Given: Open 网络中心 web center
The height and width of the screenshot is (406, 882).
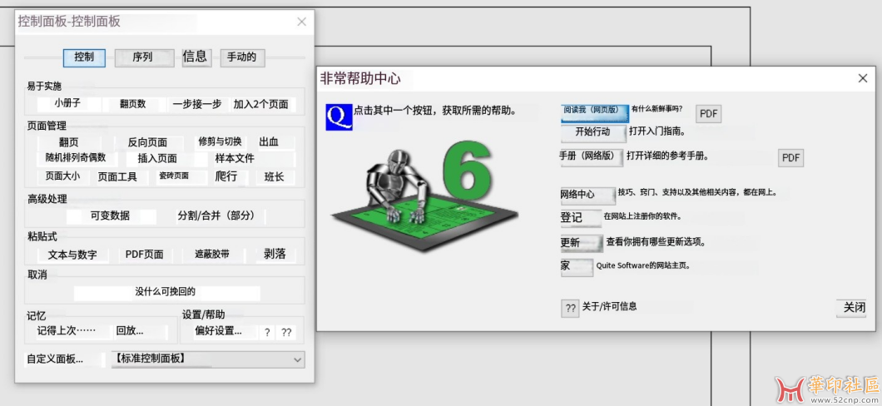Looking at the screenshot, I should pos(587,195).
